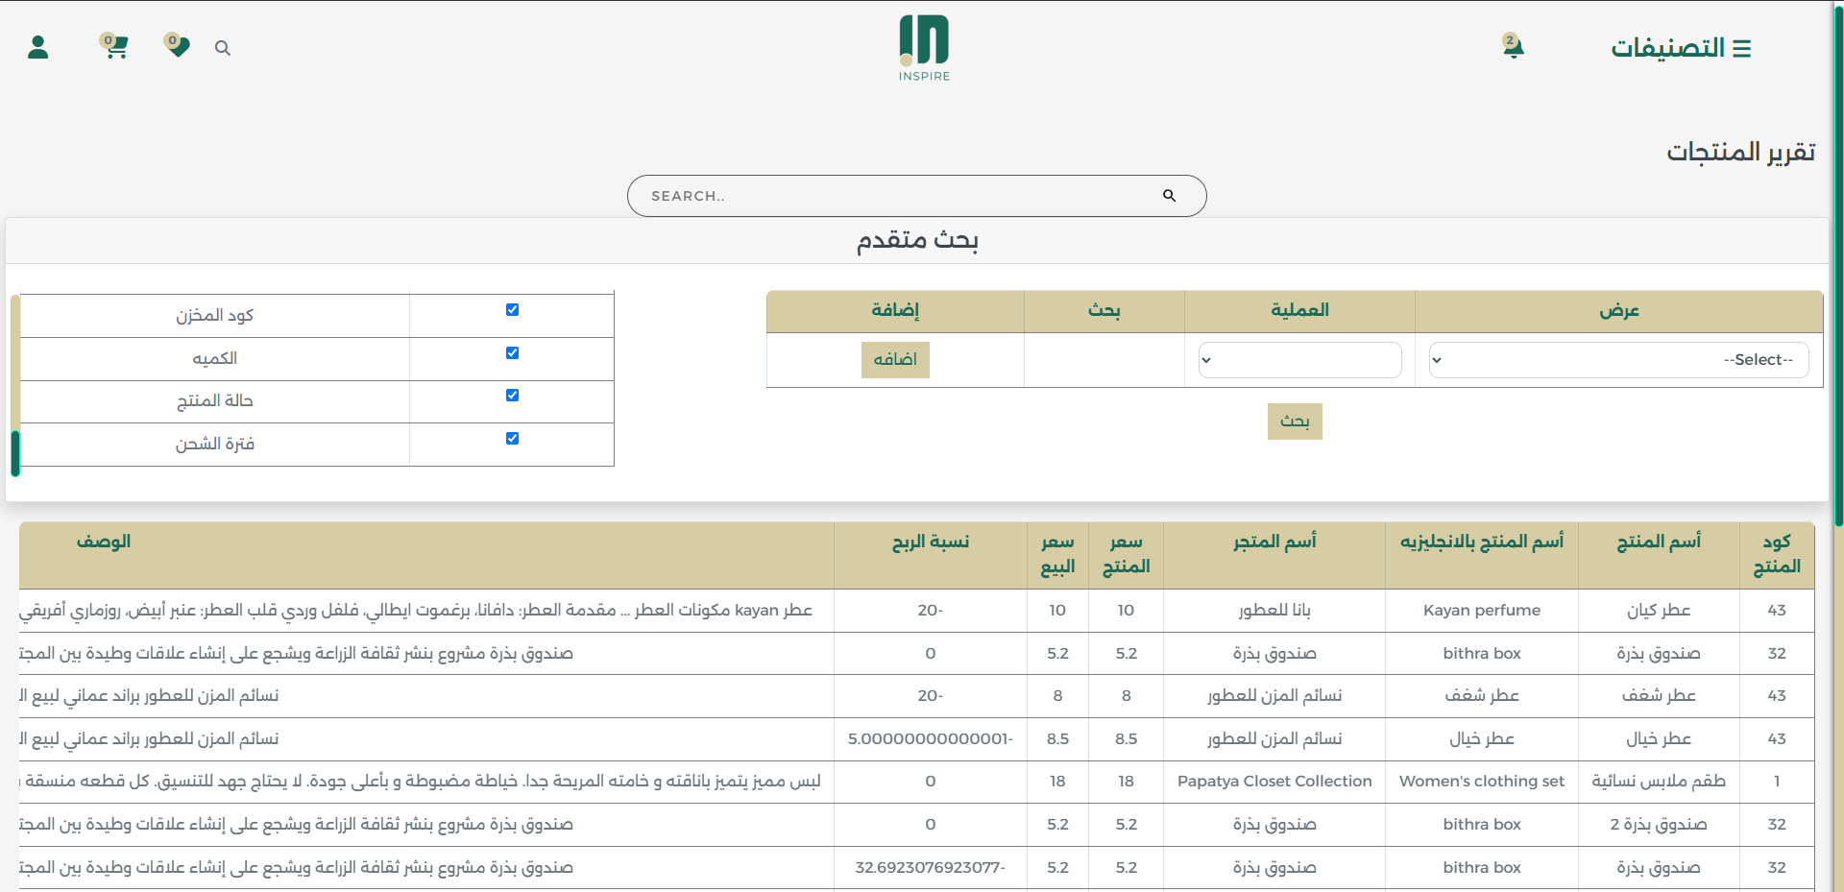This screenshot has width=1844, height=892.
Task: Click the INSPIRE logo
Action: tap(924, 48)
